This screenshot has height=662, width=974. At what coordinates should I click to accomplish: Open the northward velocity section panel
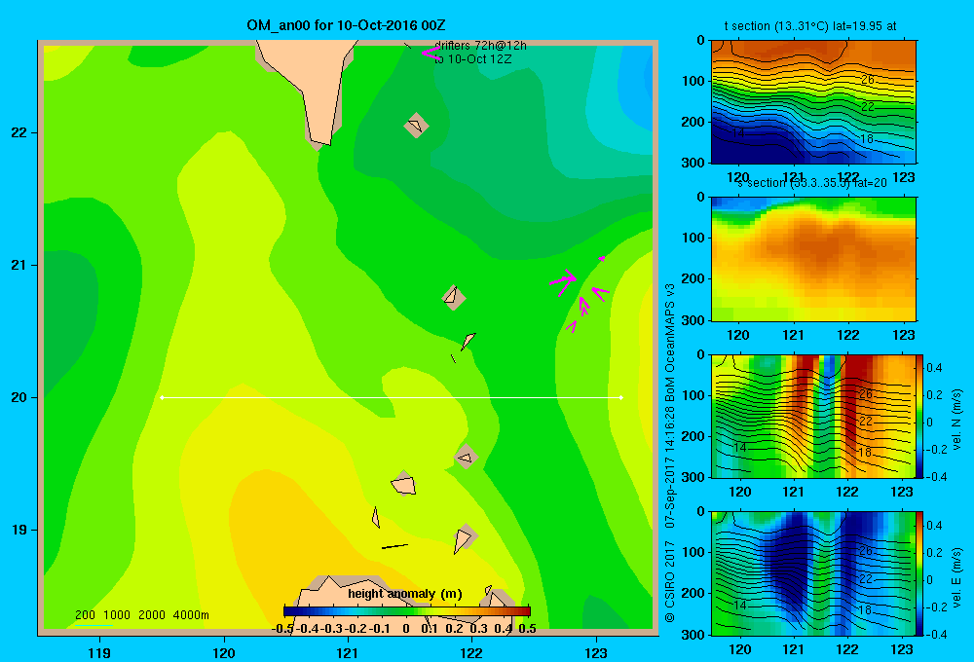click(x=813, y=416)
